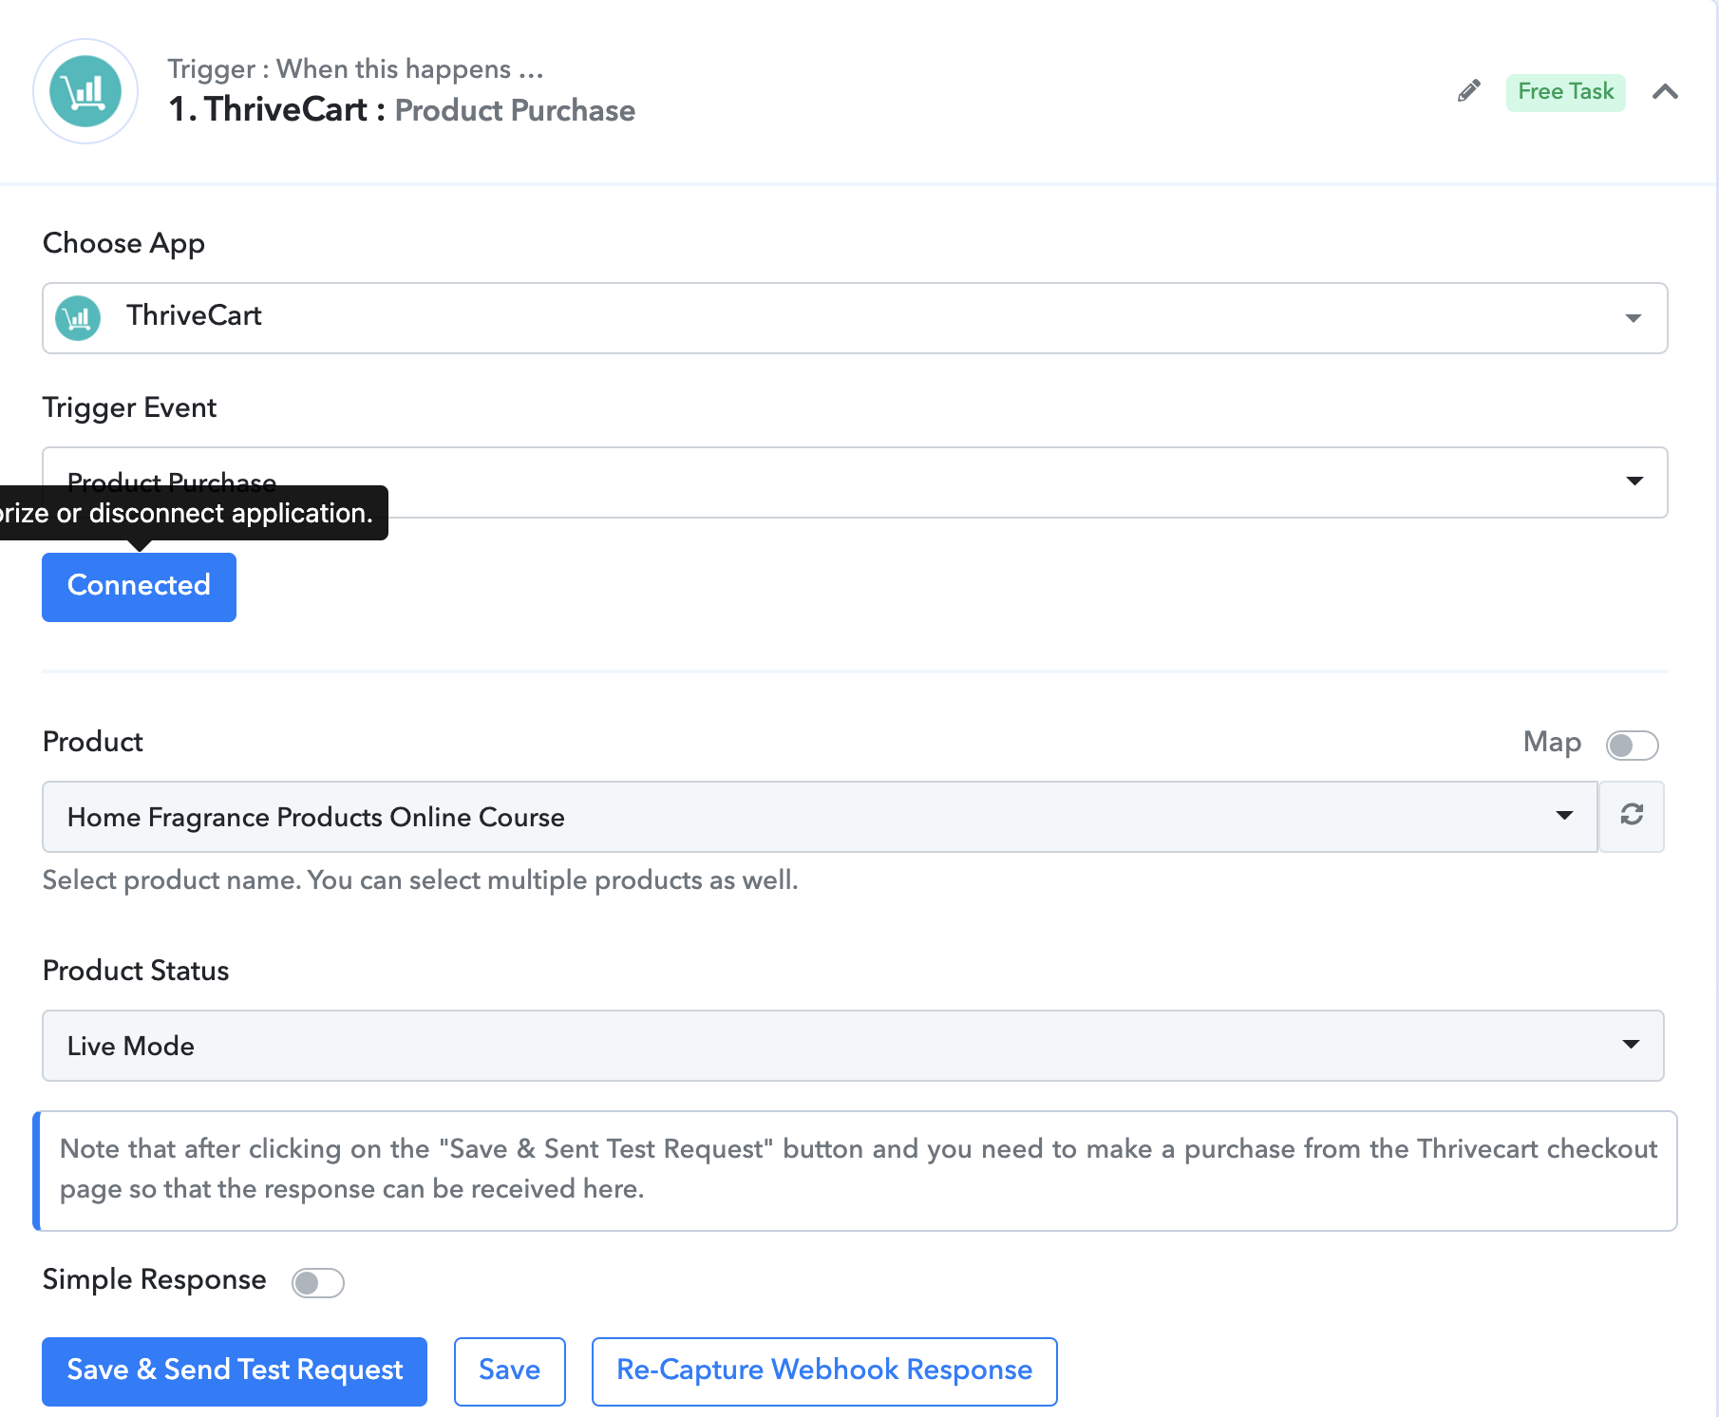Click the ThriveCart logo circle in header
Image resolution: width=1719 pixels, height=1417 pixels.
coord(85,91)
